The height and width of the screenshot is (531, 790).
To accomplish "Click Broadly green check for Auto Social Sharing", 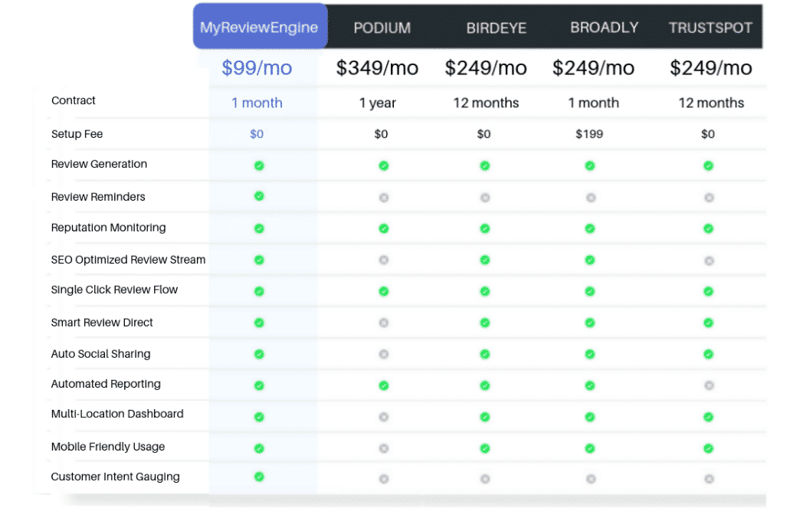I will [590, 354].
